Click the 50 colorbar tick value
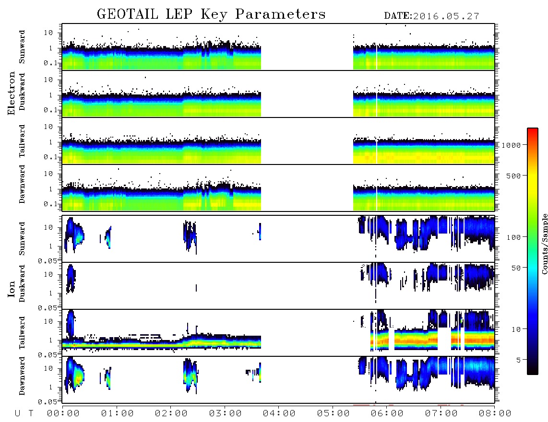The height and width of the screenshot is (422, 548). tap(516, 268)
